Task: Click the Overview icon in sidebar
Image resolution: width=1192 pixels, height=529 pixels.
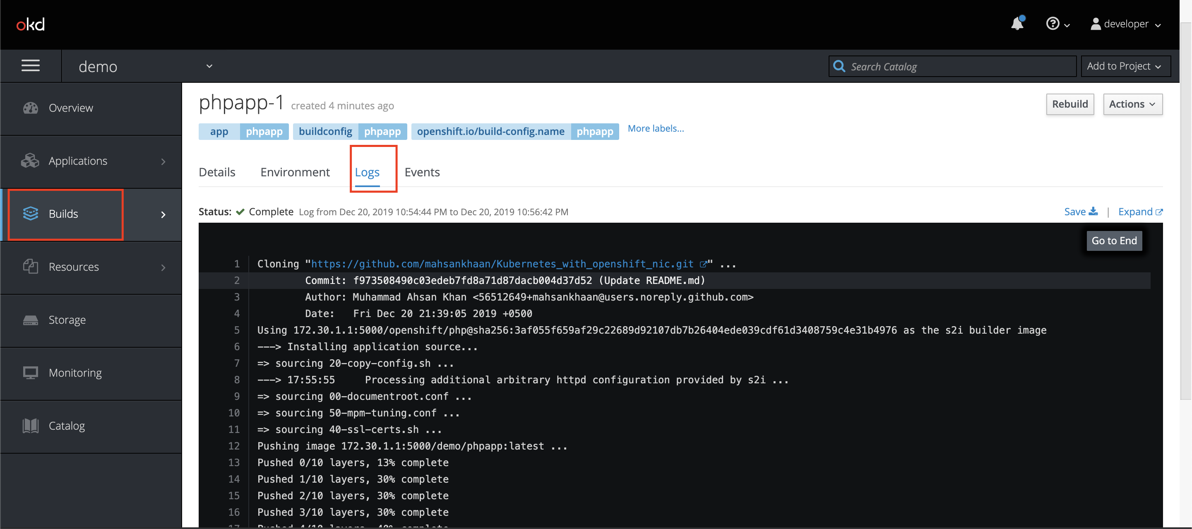Action: pos(30,106)
